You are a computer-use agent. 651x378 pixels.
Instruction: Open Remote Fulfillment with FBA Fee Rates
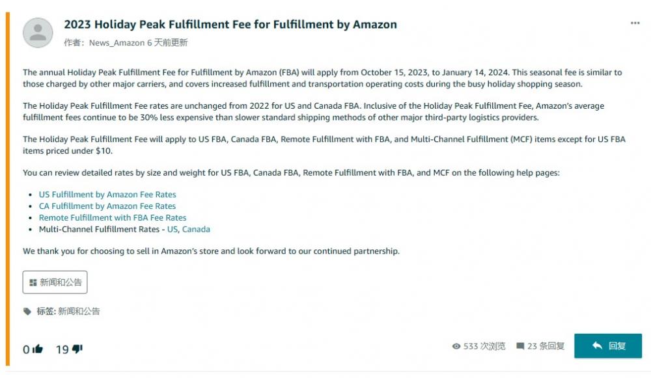click(113, 217)
